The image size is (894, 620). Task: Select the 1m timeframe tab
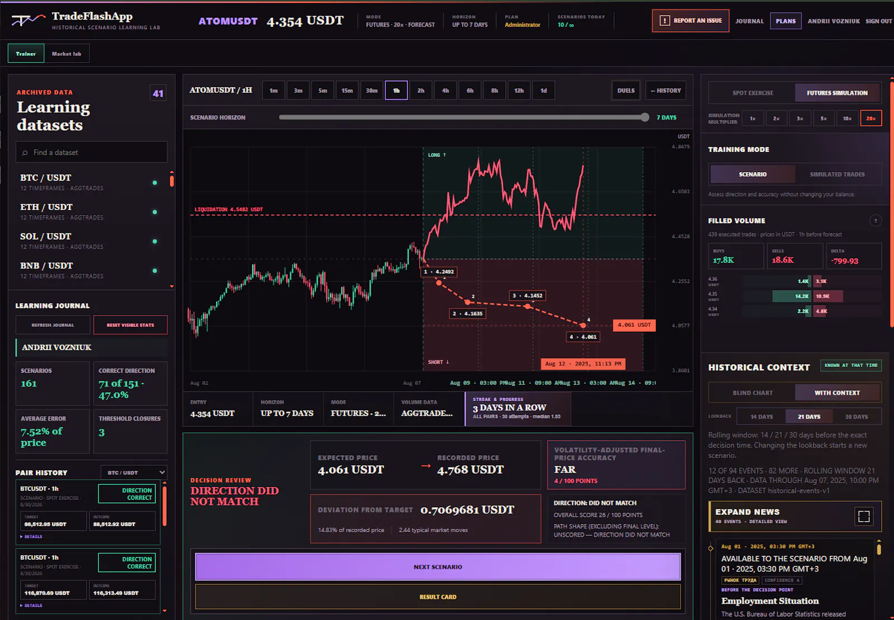tap(273, 90)
